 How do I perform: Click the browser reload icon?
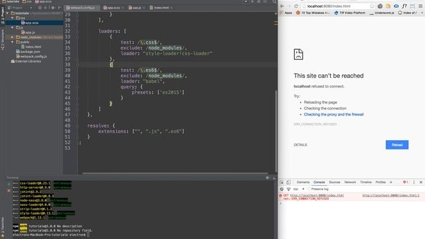(x=296, y=6)
